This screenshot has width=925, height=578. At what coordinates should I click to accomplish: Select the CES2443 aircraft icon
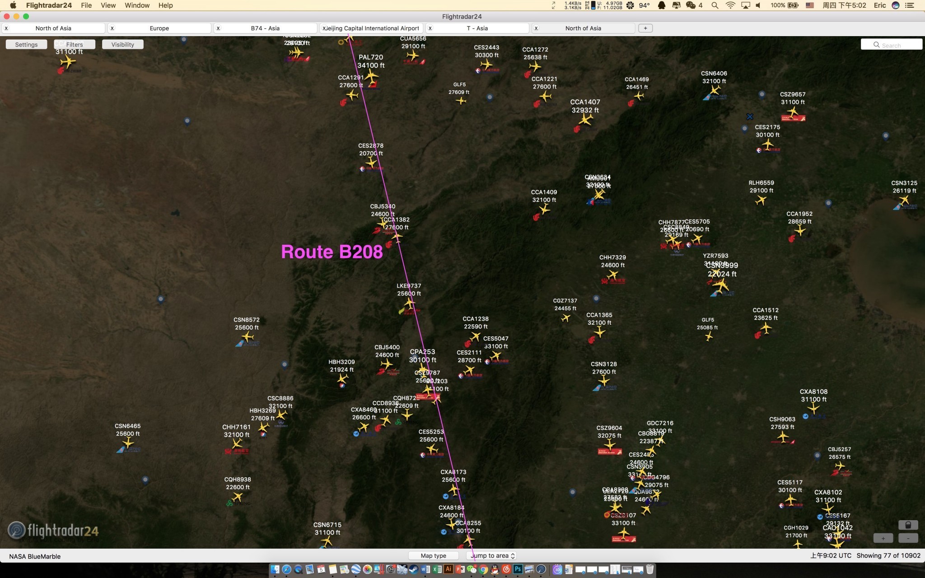click(486, 64)
